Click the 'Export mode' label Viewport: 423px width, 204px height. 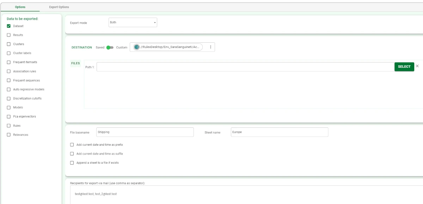(x=79, y=23)
